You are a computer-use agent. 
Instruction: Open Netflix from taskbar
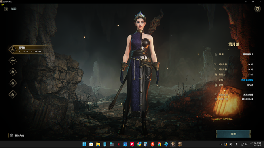coord(118,144)
